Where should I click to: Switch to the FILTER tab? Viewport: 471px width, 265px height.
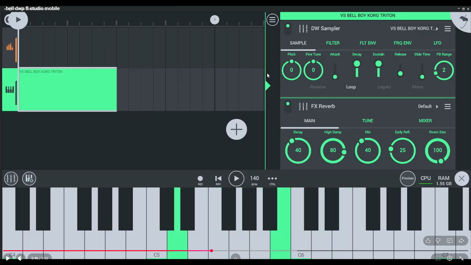click(x=333, y=43)
